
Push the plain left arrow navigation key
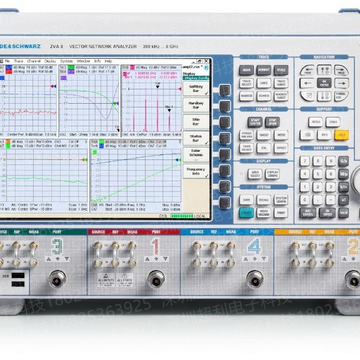[x=307, y=83]
